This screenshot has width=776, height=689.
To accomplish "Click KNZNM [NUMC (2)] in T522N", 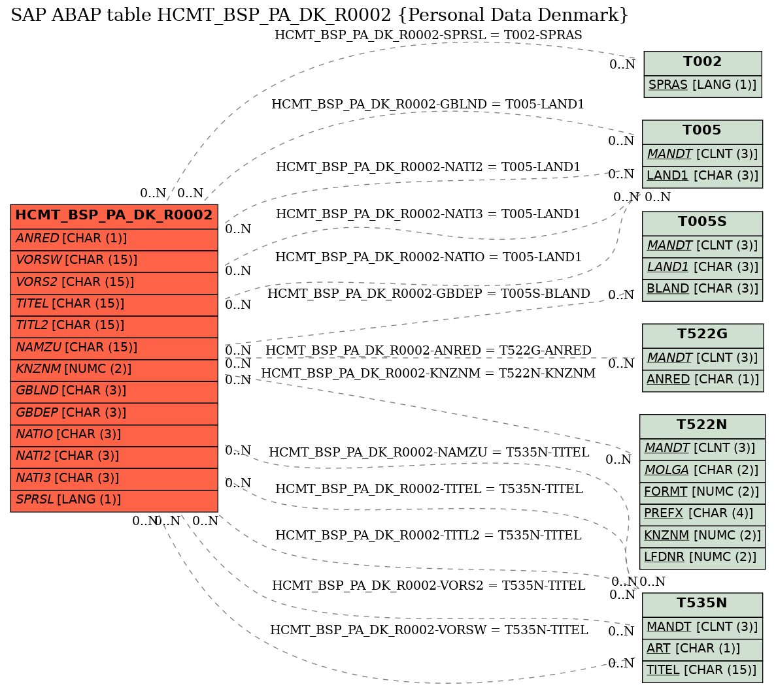I will (x=702, y=536).
